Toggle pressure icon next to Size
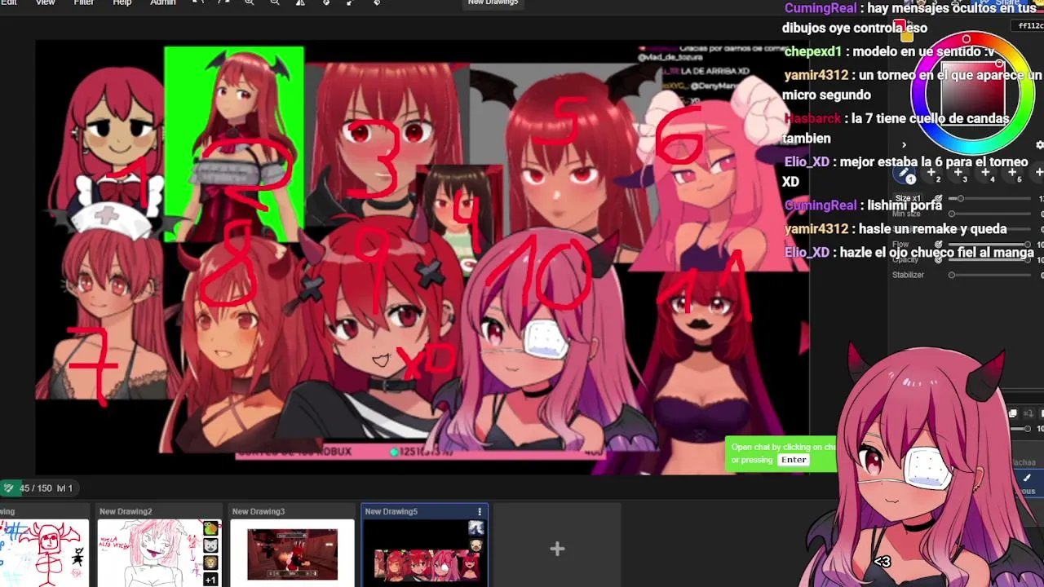This screenshot has width=1044, height=587. [x=938, y=199]
